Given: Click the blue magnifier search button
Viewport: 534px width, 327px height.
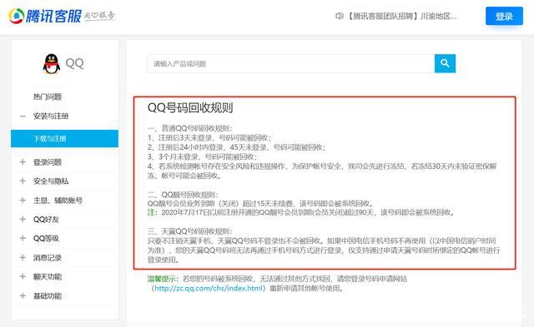Looking at the screenshot, I should tap(445, 63).
